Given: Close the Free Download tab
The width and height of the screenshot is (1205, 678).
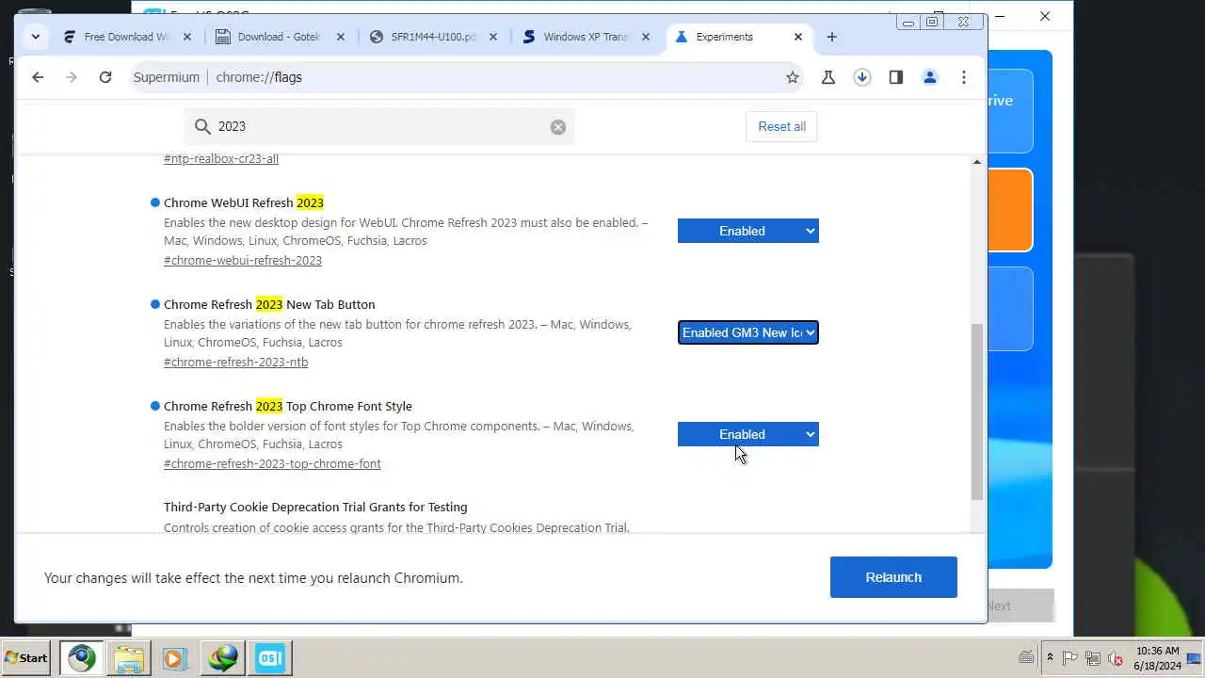Looking at the screenshot, I should tap(187, 37).
